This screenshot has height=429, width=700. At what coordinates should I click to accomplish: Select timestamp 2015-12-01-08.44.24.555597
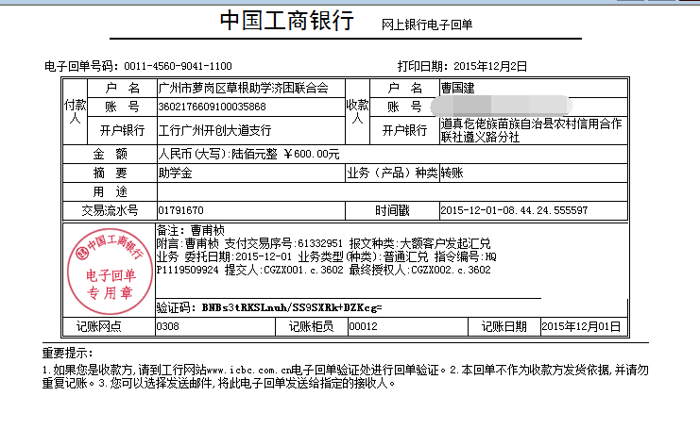pos(514,210)
